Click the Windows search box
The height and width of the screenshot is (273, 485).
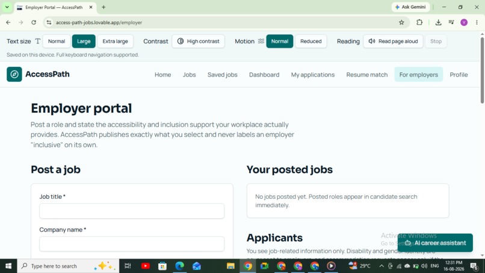[68, 266]
